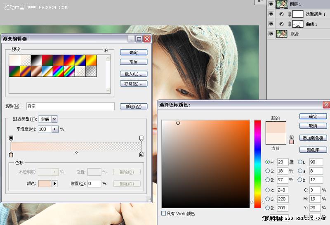The height and width of the screenshot is (225, 330).
Task: Click the presets list scroll down arrow
Action: [x=108, y=90]
